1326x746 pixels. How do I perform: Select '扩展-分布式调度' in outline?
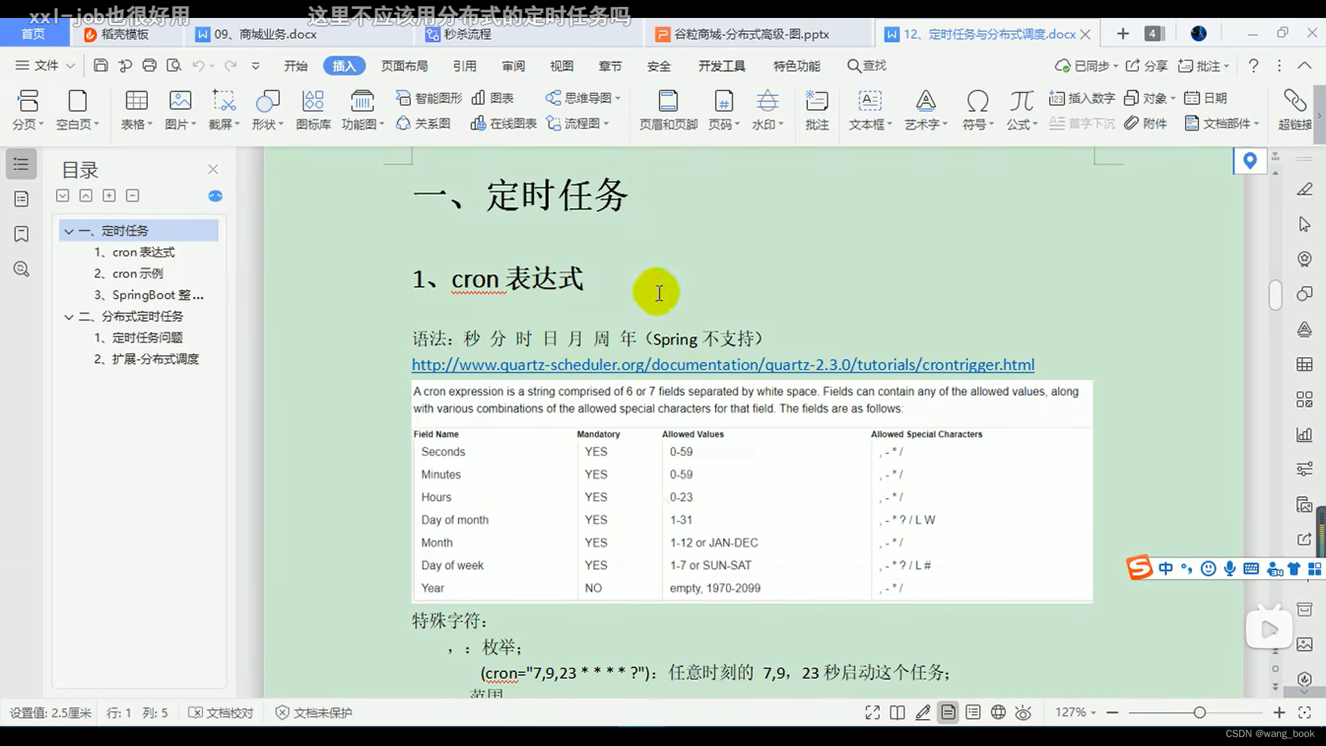click(x=146, y=359)
